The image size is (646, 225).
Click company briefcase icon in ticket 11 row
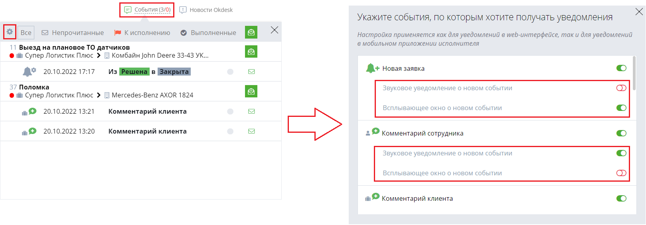pyautogui.click(x=20, y=56)
